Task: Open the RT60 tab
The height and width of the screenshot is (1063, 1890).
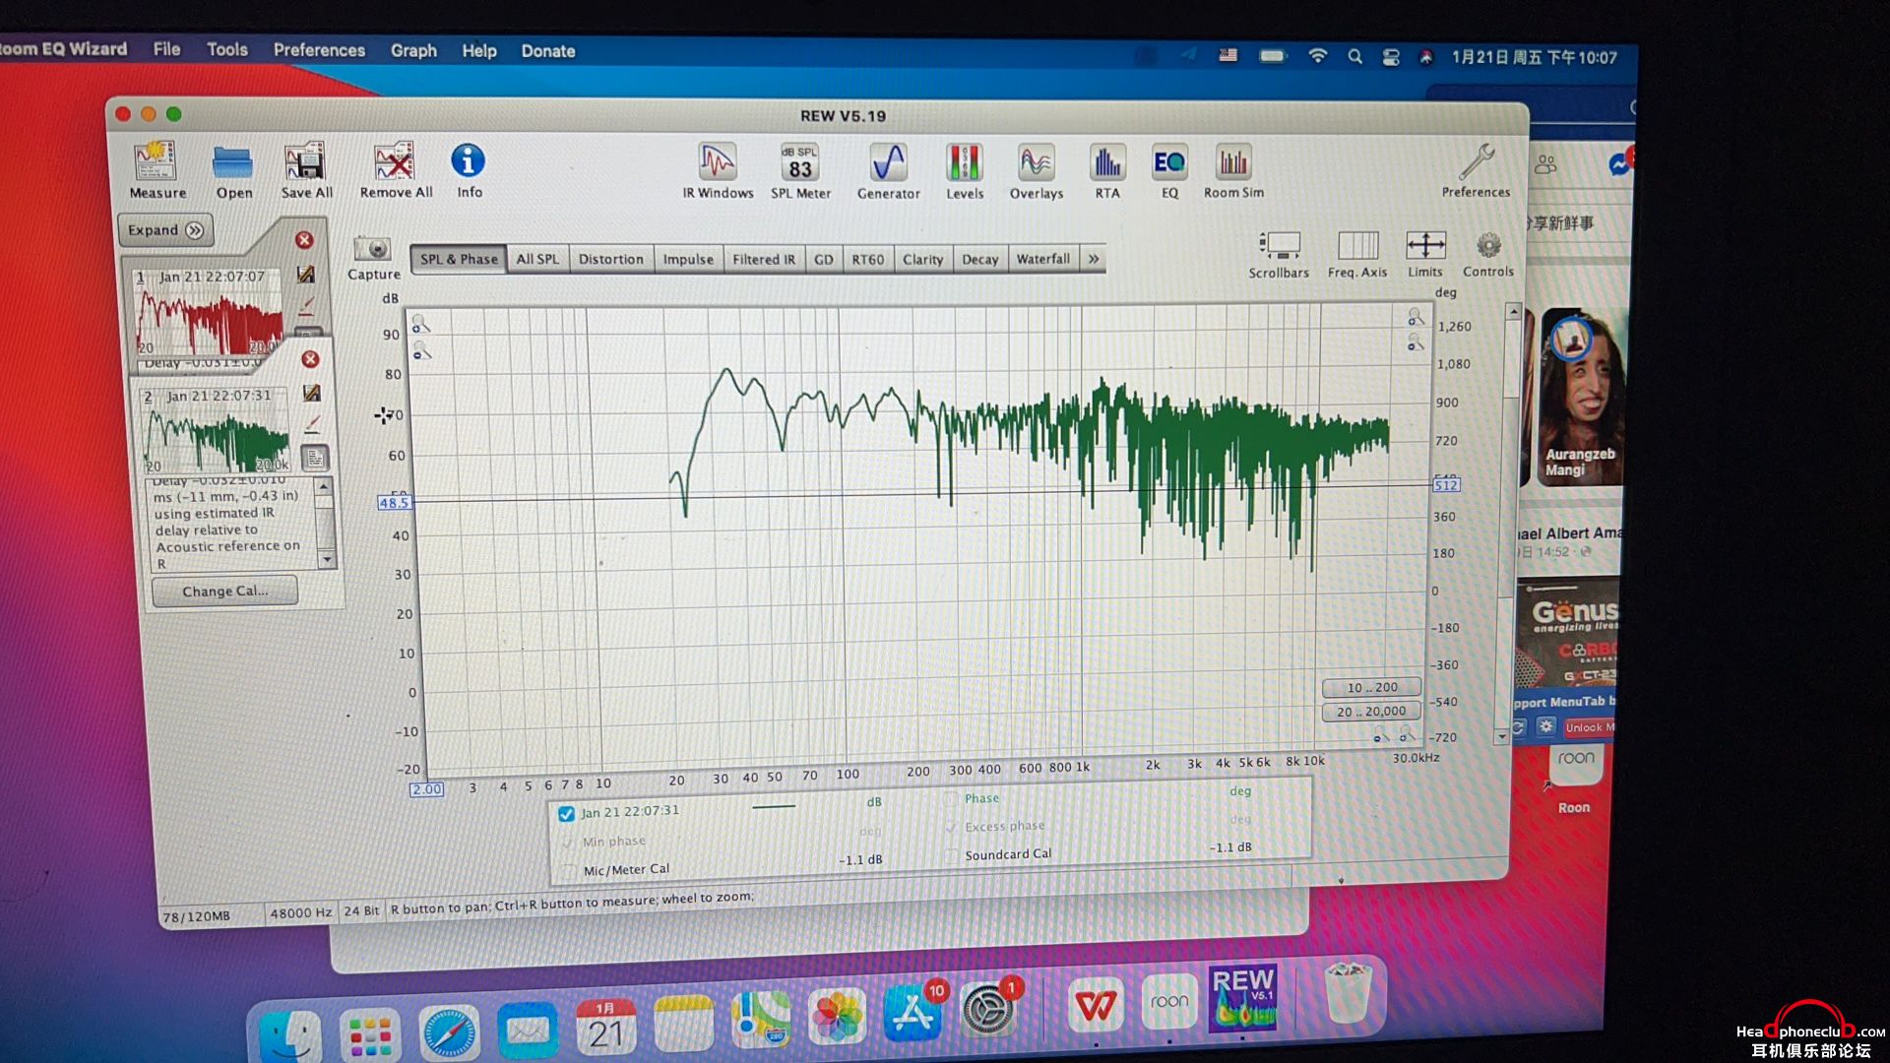Action: point(868,259)
